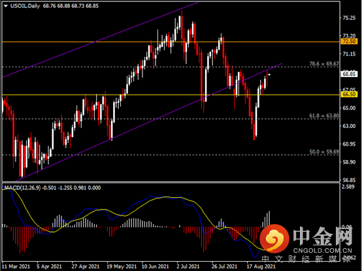Click the 75.25 price axis label
This screenshot has width=362, height=271.
pyautogui.click(x=349, y=18)
